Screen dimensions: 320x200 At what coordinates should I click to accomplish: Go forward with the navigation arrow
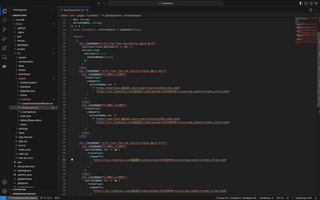coord(104,3)
